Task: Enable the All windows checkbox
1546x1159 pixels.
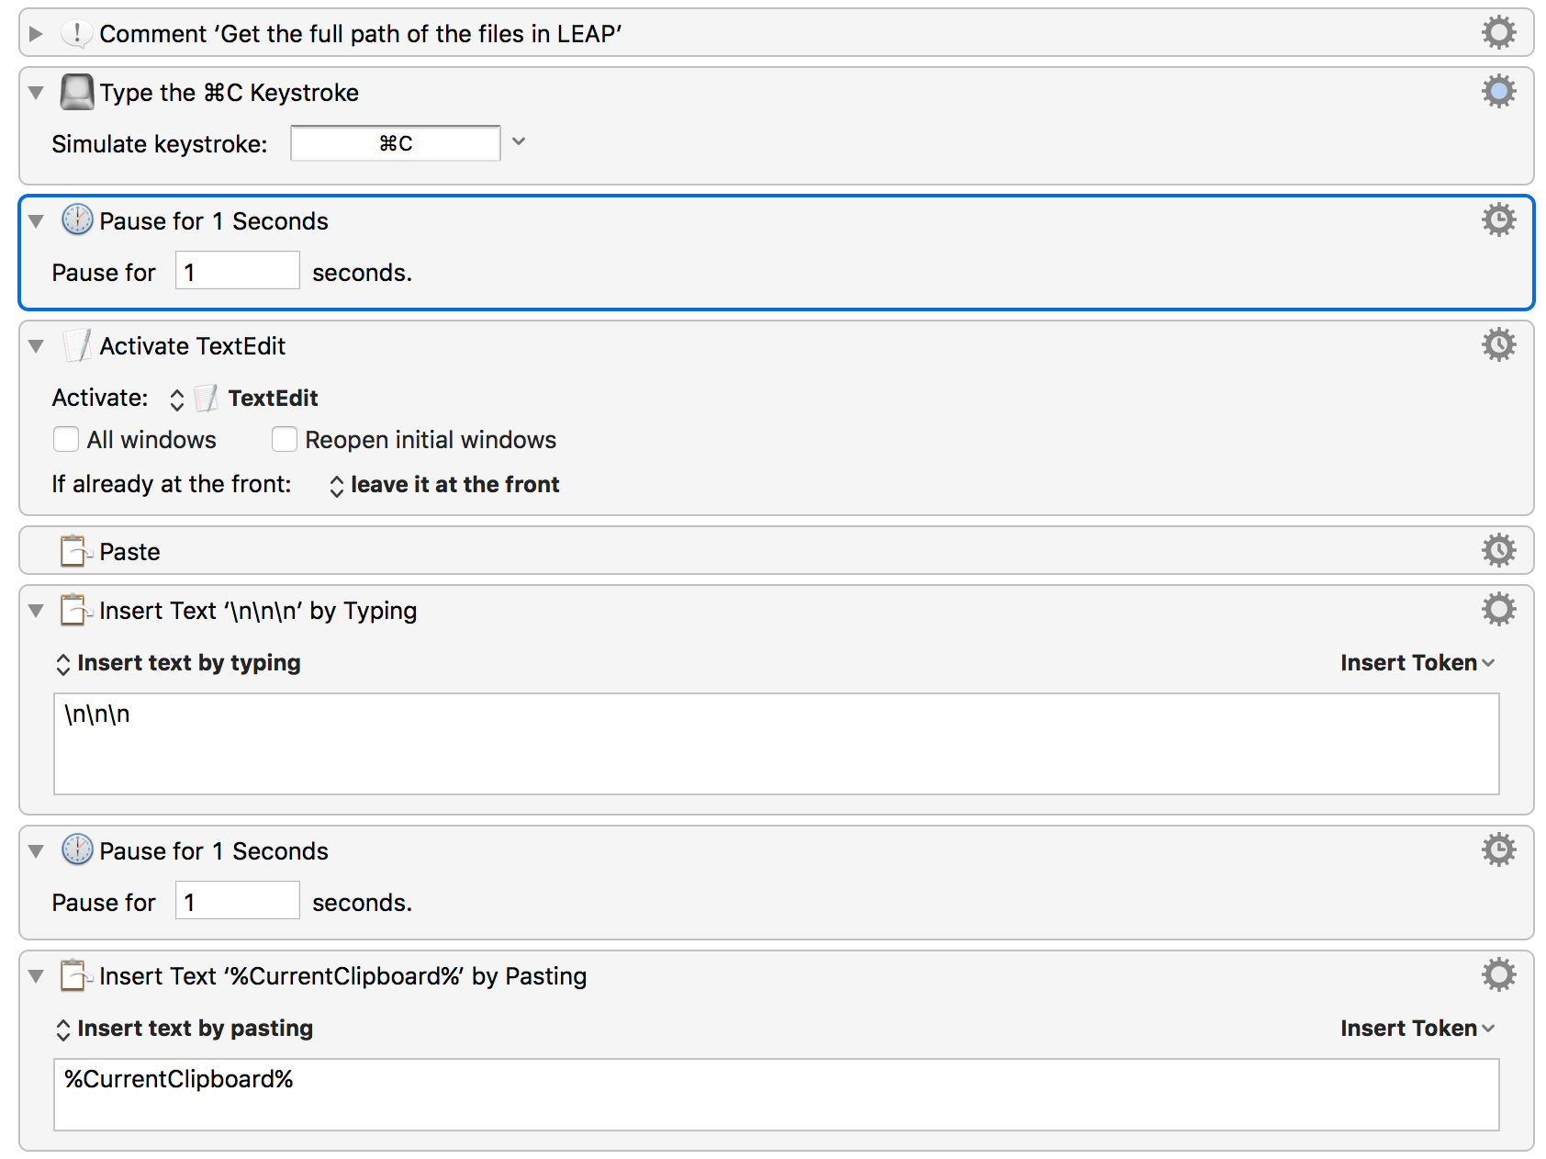Action: [x=66, y=440]
